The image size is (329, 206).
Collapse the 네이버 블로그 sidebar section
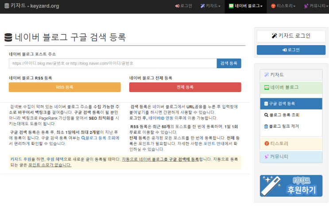pyautogui.click(x=291, y=88)
